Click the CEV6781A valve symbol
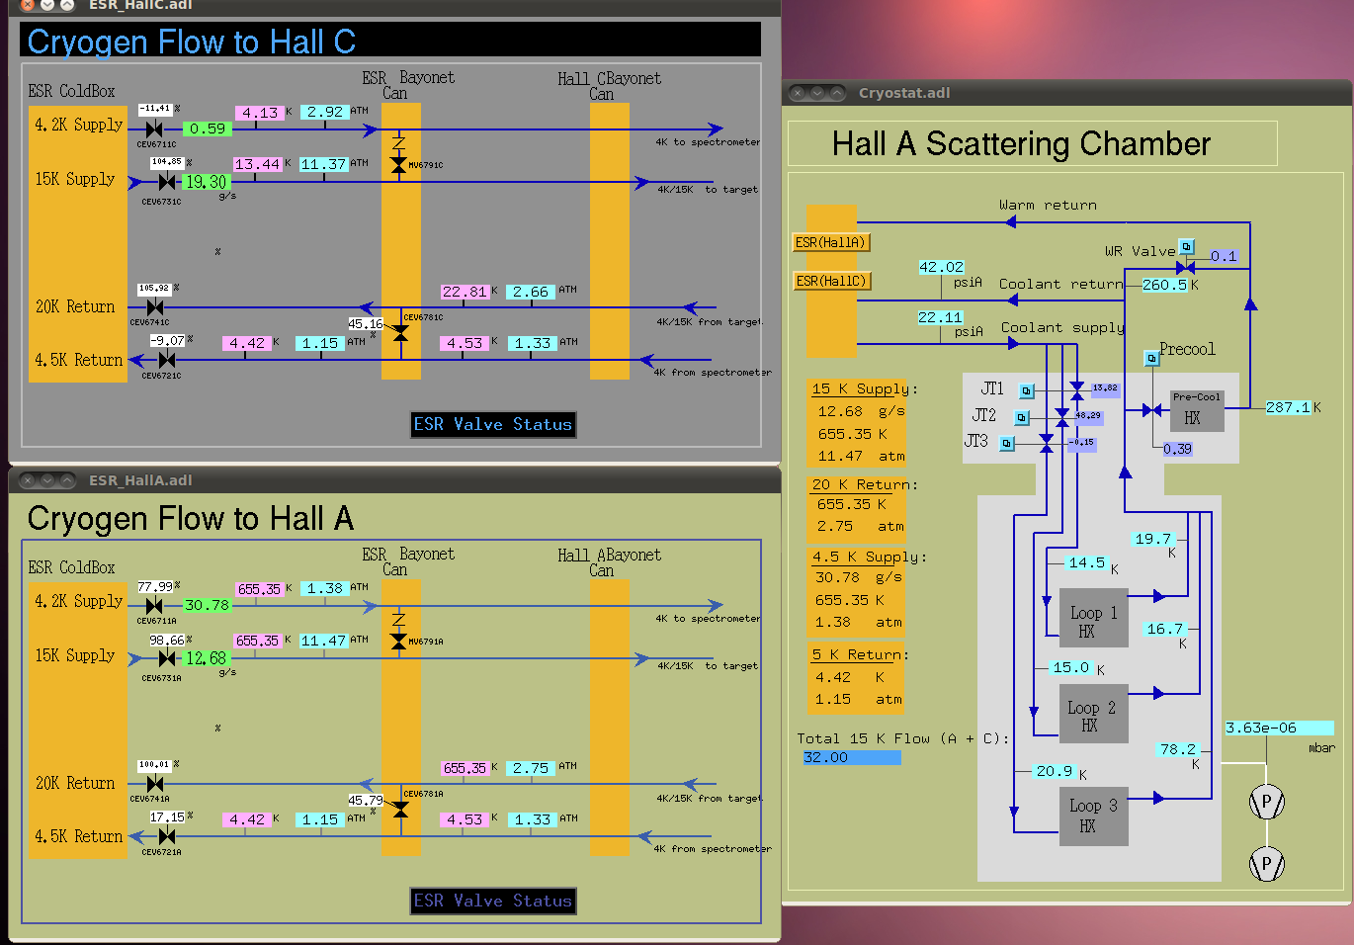Image resolution: width=1354 pixels, height=945 pixels. pyautogui.click(x=400, y=810)
